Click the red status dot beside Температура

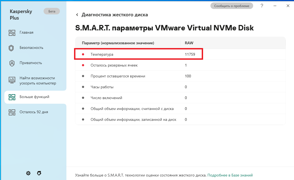click(83, 54)
